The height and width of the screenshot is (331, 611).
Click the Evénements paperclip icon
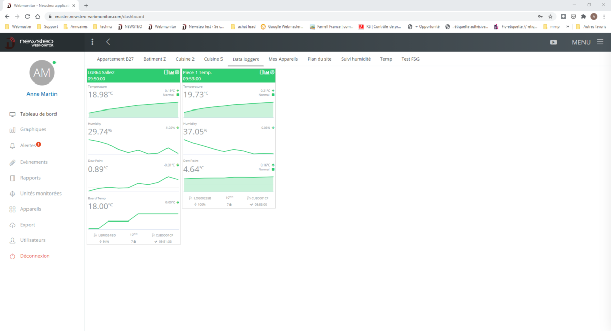coord(12,162)
